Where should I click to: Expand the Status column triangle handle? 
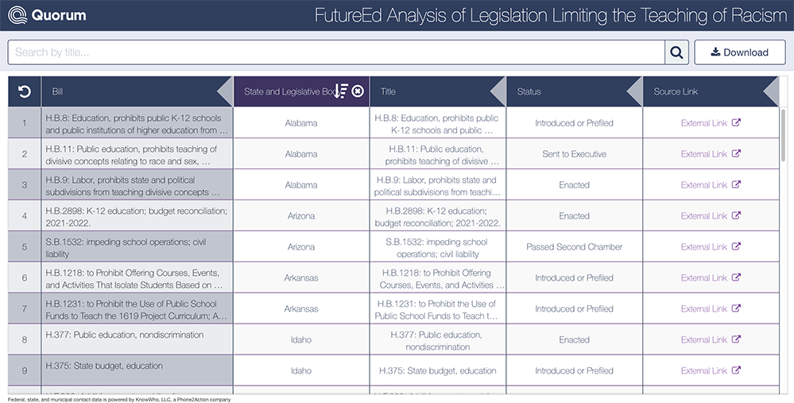coord(634,91)
